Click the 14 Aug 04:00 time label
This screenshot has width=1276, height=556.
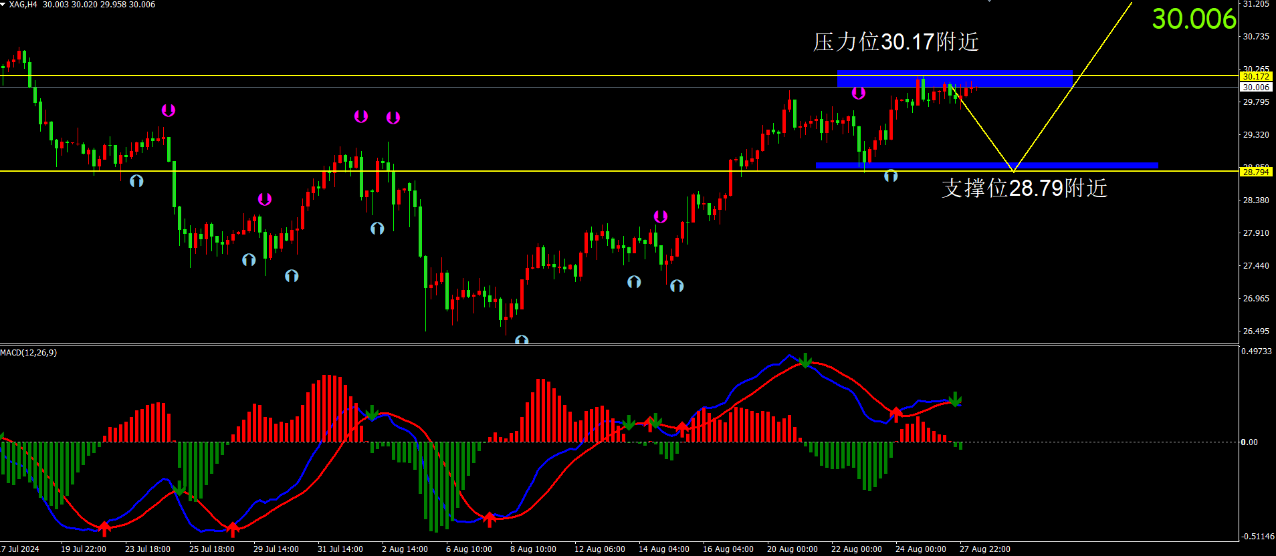tap(664, 549)
